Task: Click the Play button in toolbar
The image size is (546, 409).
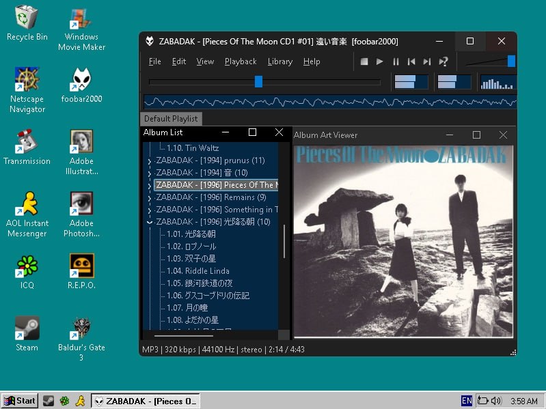Action: [x=379, y=61]
